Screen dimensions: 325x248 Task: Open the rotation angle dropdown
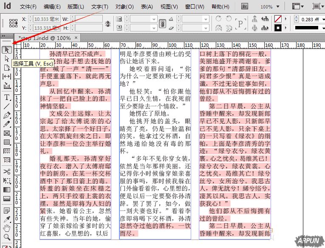[206, 19]
